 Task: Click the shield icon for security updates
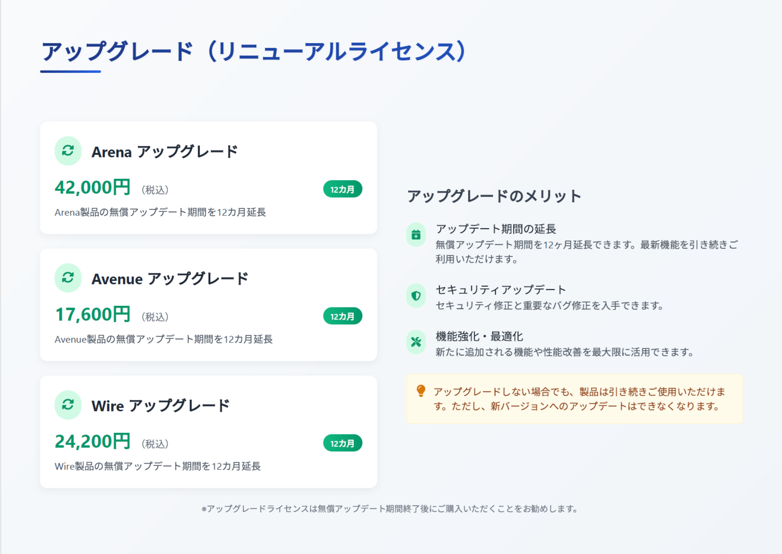[x=416, y=295]
